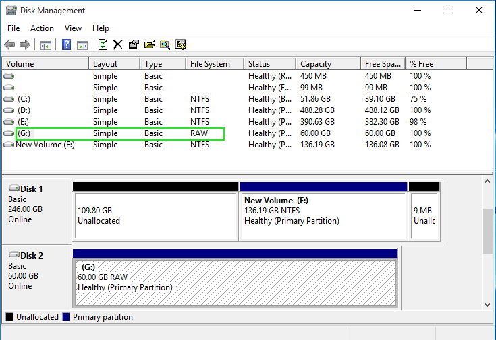Click the black Unallocated legend swatch
The height and width of the screenshot is (340, 496).
click(x=9, y=317)
